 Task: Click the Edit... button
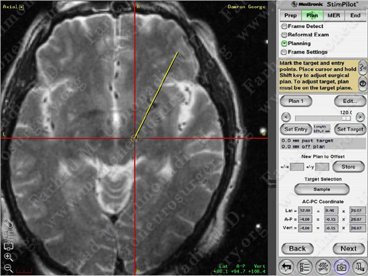point(350,101)
